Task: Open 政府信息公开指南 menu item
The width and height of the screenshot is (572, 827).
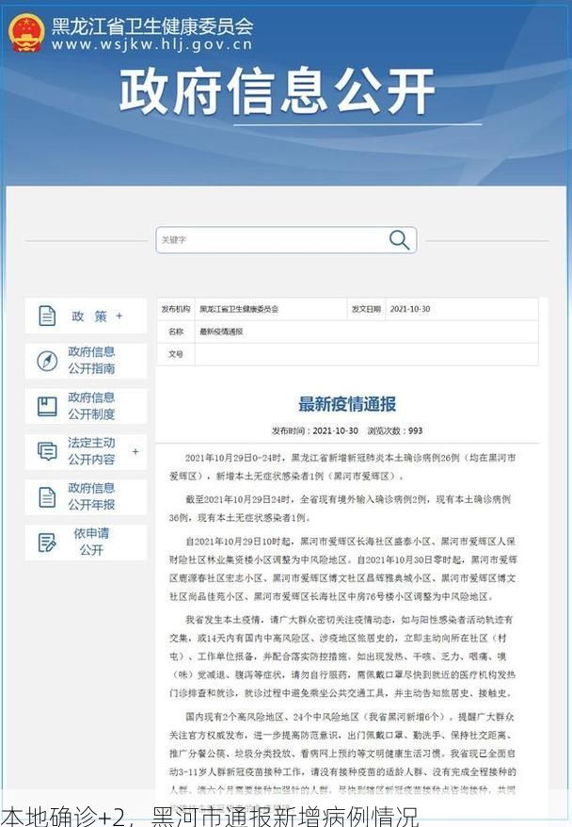Action: click(x=86, y=361)
